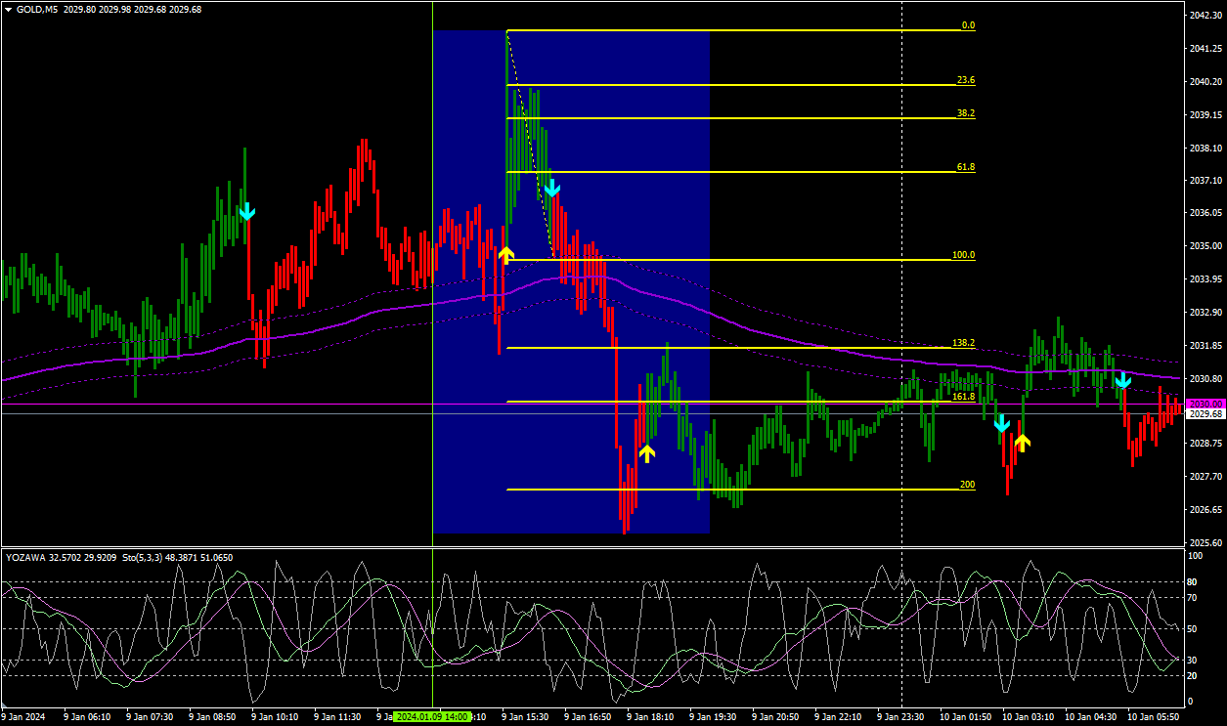
Task: Click the 2042.30 price scale value
Action: 1205,16
